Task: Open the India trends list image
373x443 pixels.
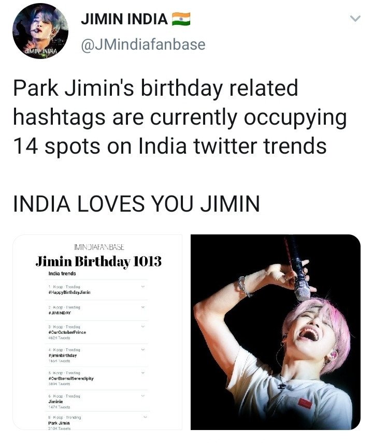Action: pyautogui.click(x=97, y=332)
